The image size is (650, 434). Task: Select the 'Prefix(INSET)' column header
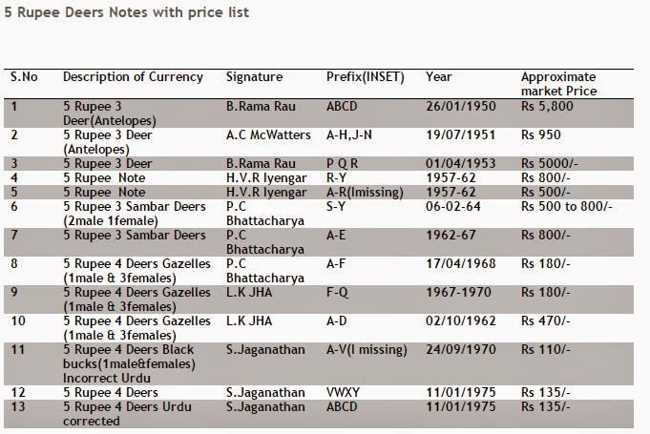pos(366,77)
